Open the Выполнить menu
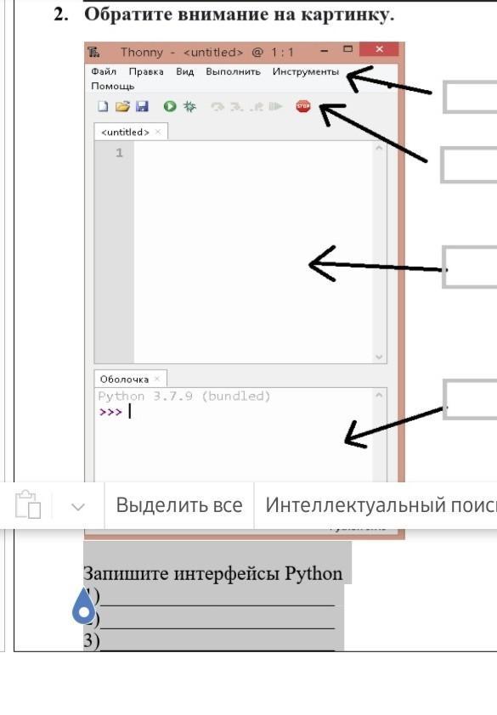The image size is (497, 715). pos(234,71)
